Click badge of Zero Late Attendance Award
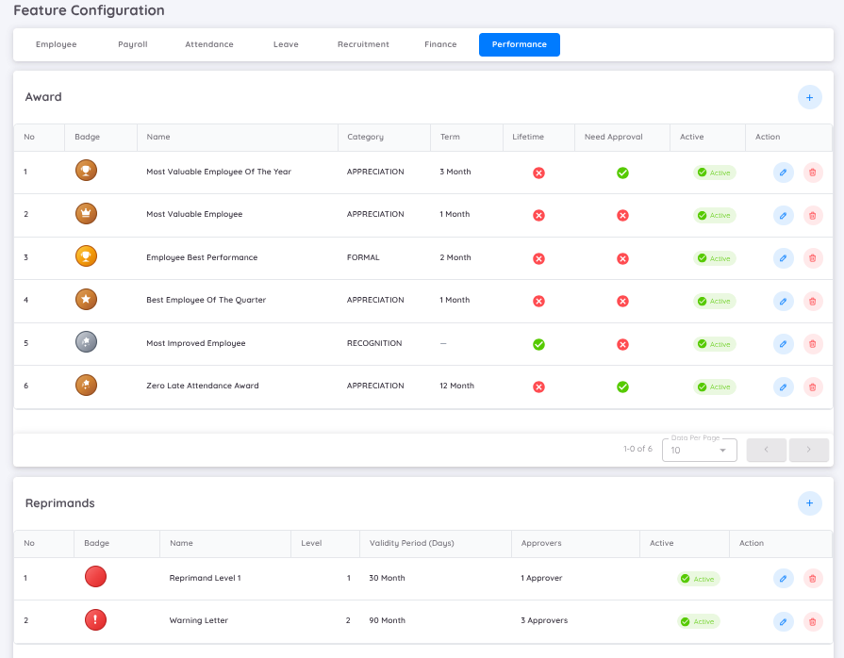The height and width of the screenshot is (658, 844). pyautogui.click(x=86, y=385)
